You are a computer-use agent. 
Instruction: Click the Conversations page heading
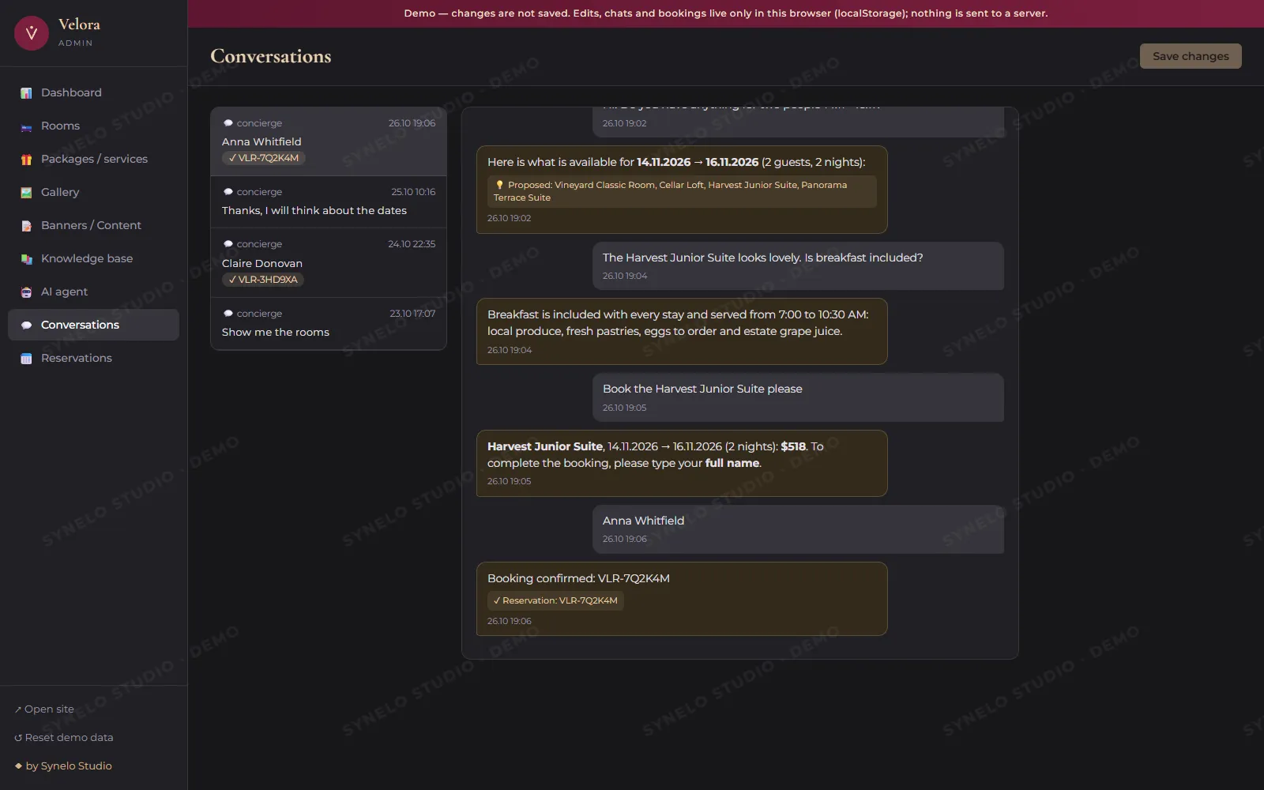pos(271,56)
